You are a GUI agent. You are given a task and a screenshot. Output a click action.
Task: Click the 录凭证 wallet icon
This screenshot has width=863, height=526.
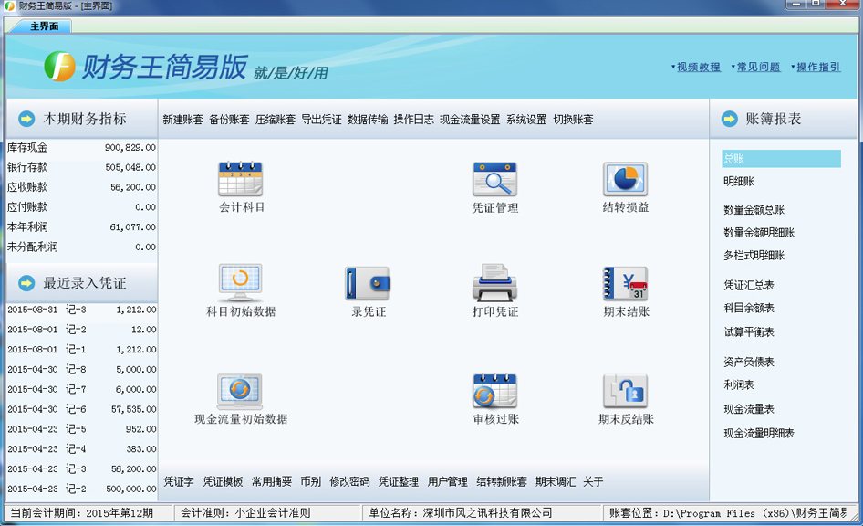pyautogui.click(x=368, y=283)
